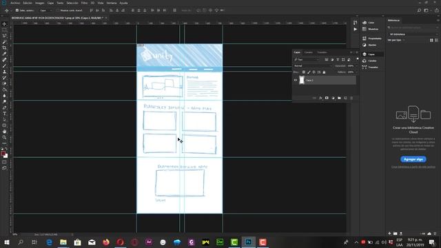Click the create library from document link
The width and height of the screenshot is (441, 248).
point(413,167)
